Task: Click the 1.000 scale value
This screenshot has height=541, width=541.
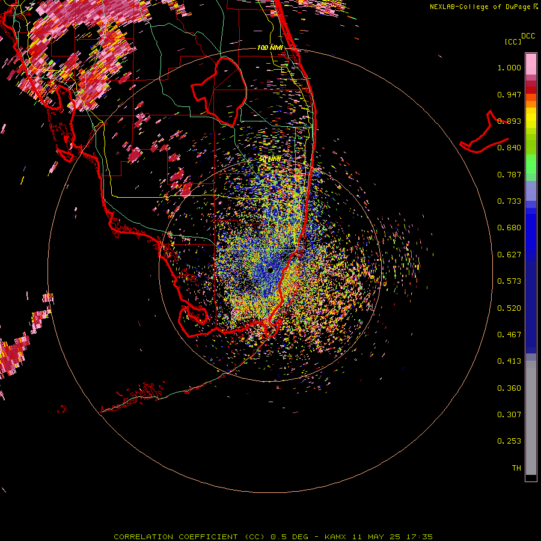Action: pyautogui.click(x=509, y=67)
